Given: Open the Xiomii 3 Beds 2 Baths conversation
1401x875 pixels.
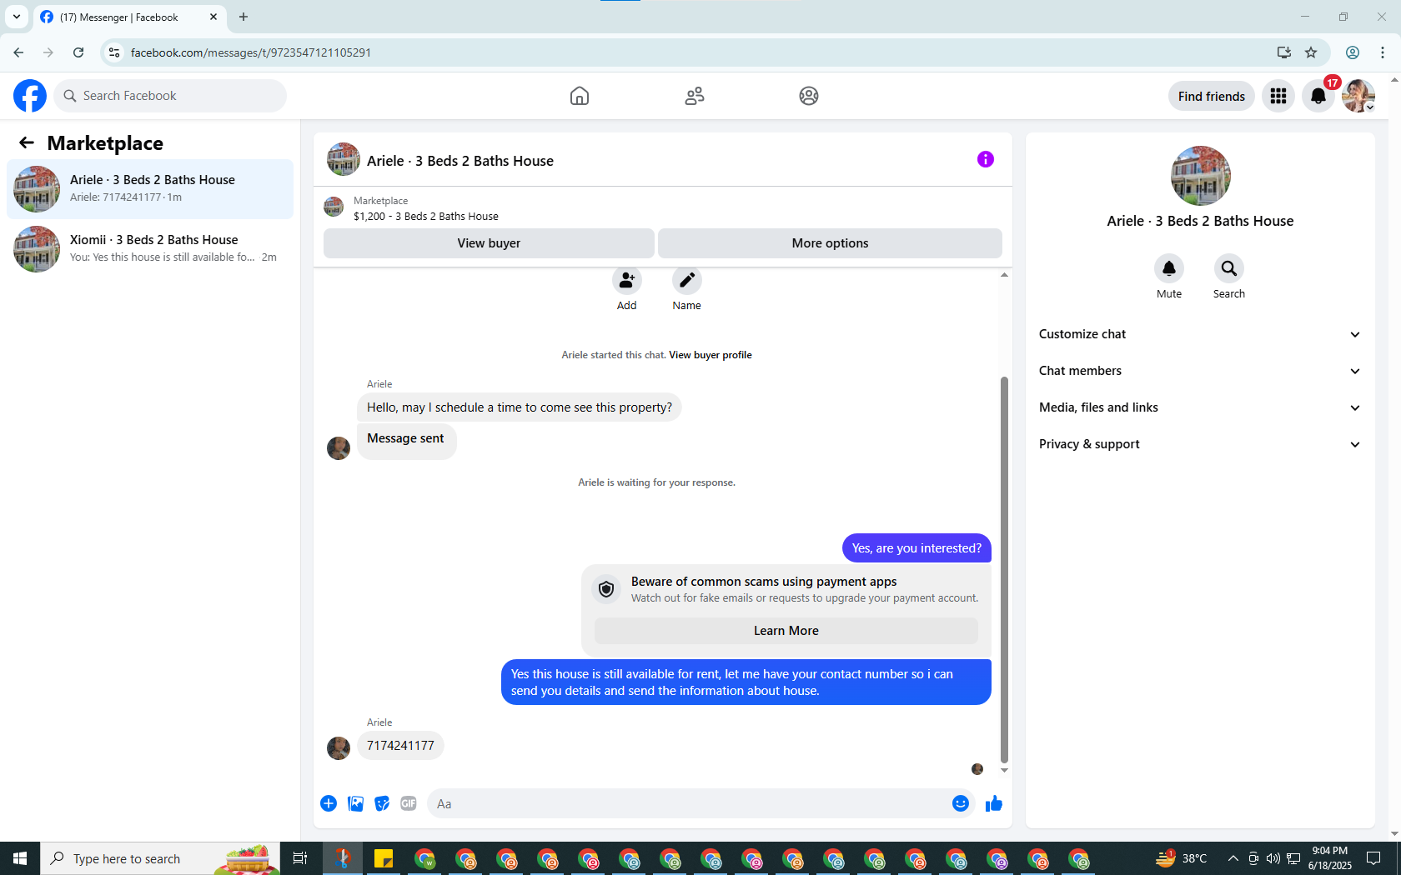Looking at the screenshot, I should (x=150, y=249).
